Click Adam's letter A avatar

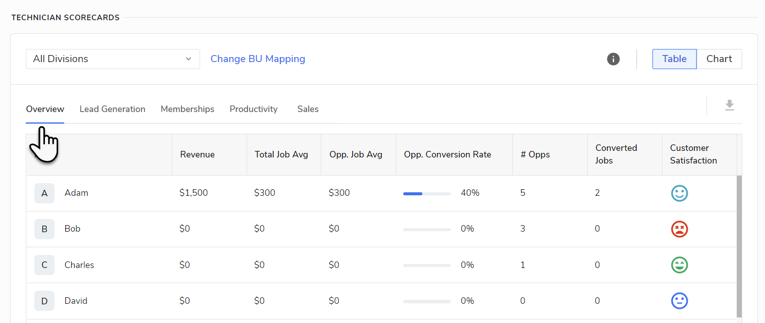[x=44, y=193]
